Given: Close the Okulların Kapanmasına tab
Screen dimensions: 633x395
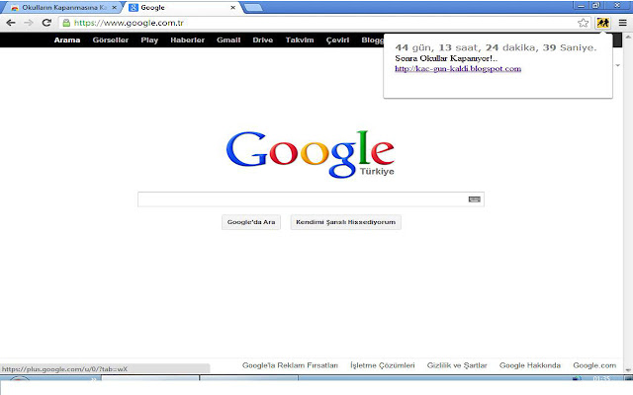Looking at the screenshot, I should click(x=114, y=7).
